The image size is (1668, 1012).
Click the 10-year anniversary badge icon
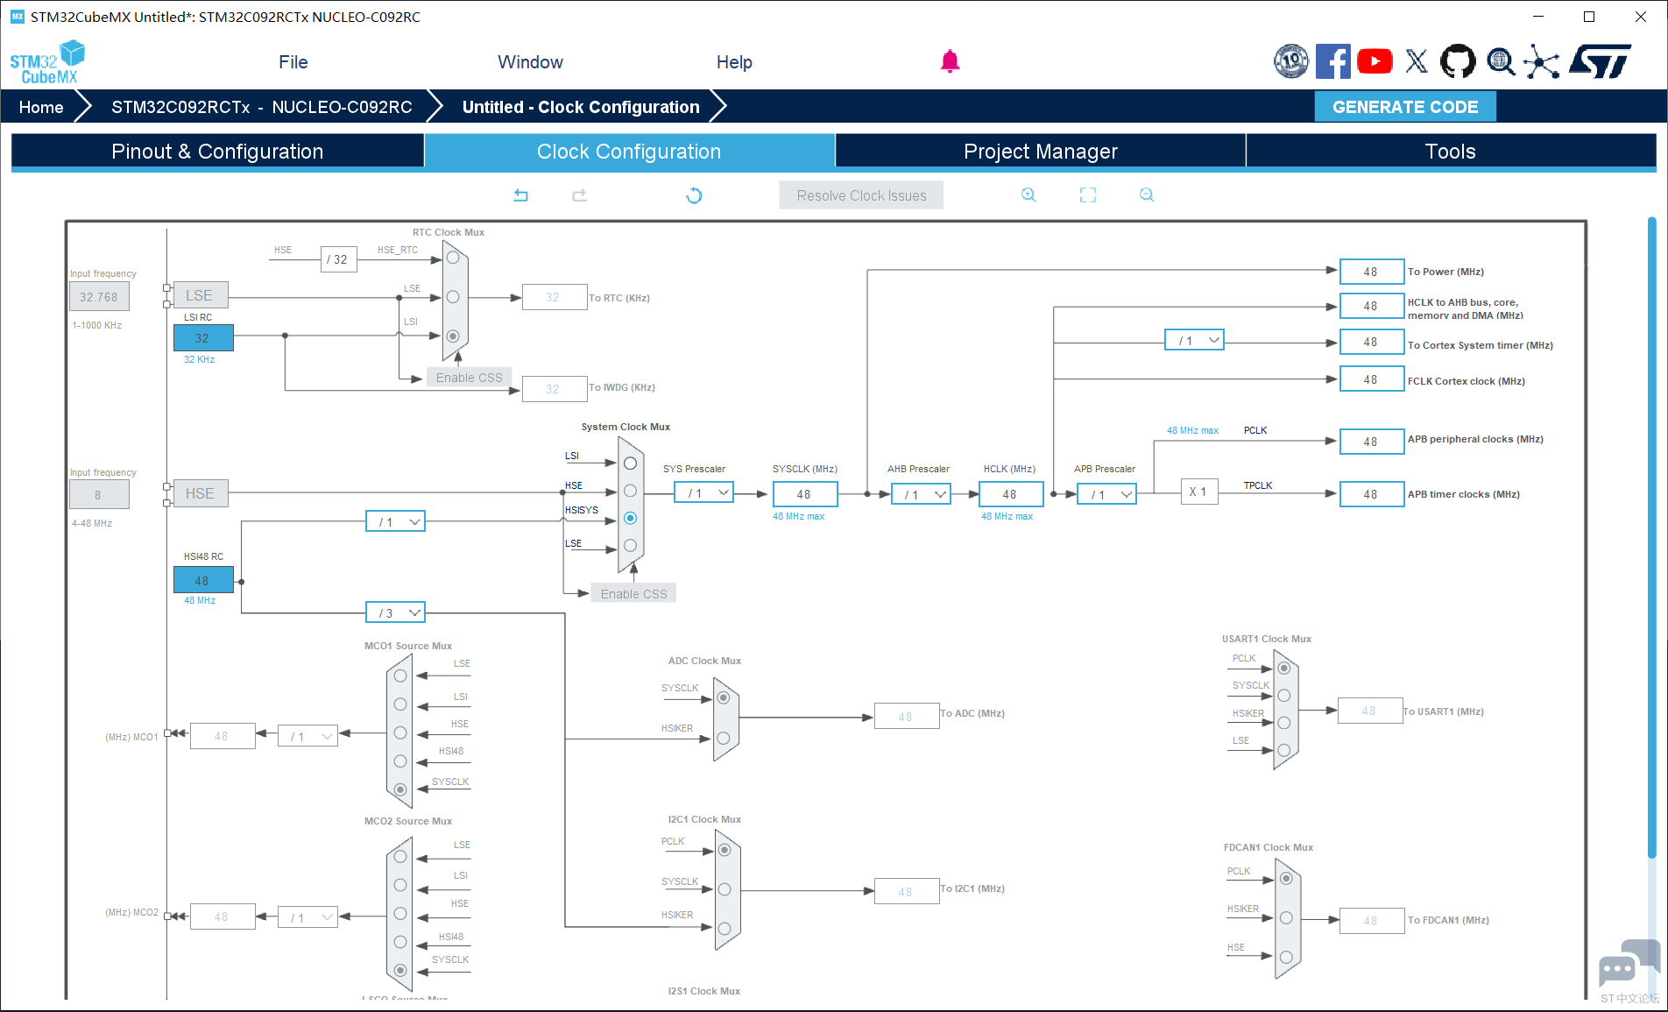click(x=1291, y=61)
